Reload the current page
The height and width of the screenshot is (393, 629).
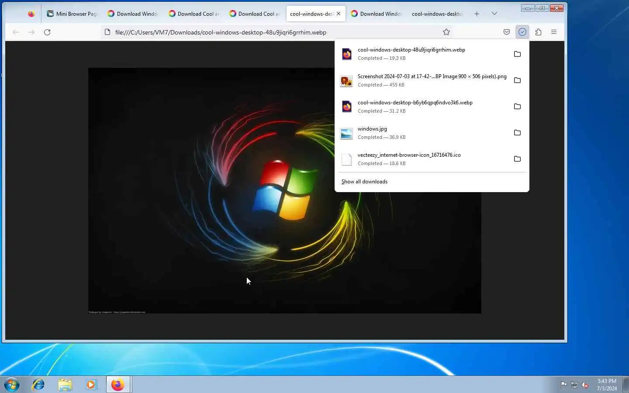47,32
